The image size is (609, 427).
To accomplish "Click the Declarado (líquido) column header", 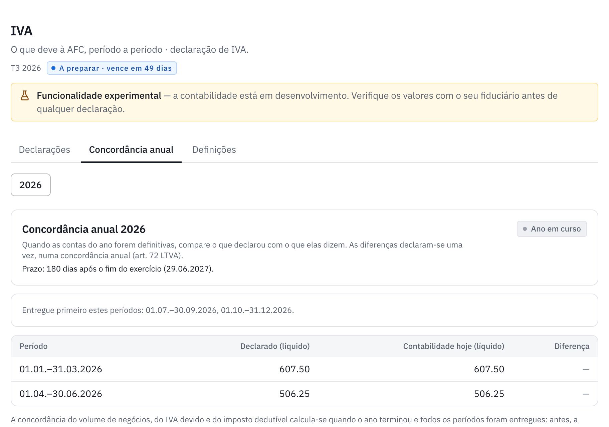I will [x=275, y=346].
